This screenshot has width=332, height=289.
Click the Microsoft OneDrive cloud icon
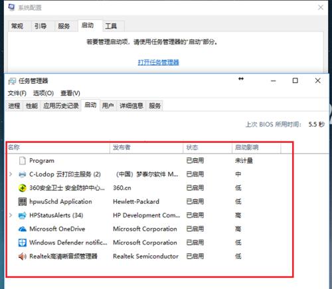23,229
